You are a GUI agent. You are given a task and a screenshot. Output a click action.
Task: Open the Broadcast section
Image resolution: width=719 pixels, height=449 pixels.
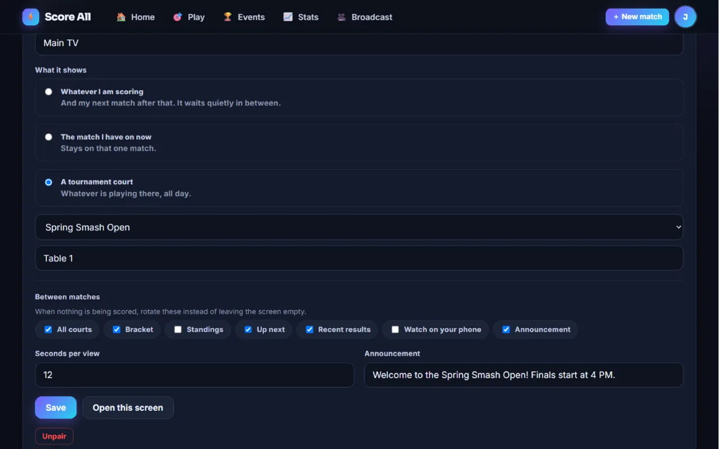(x=365, y=17)
